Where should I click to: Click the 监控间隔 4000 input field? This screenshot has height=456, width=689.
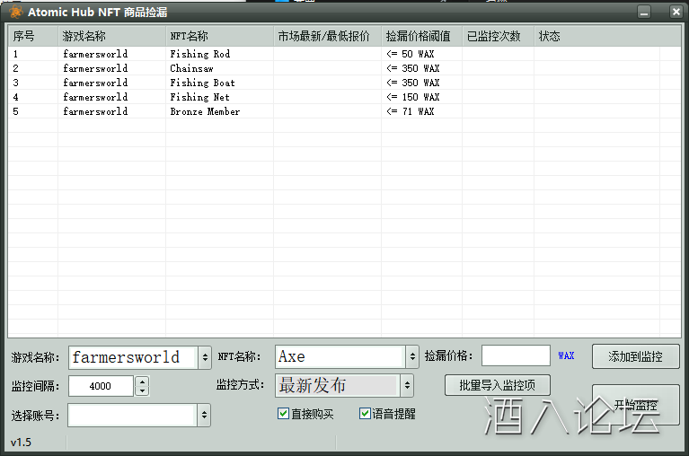(101, 386)
